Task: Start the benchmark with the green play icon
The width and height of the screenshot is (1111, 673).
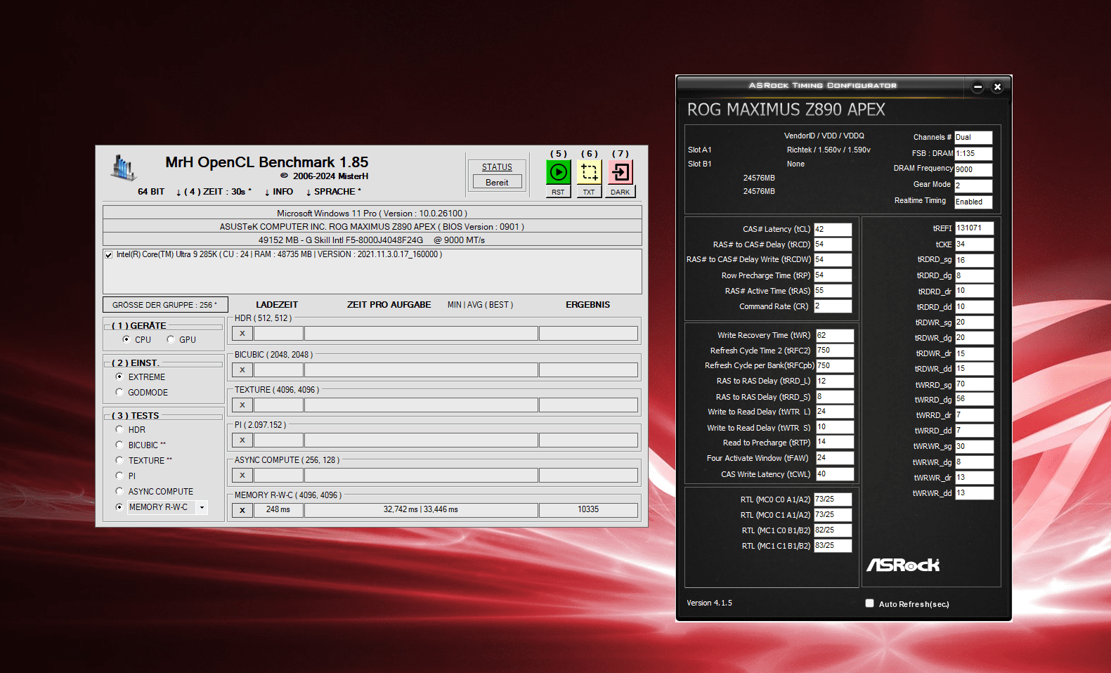Action: [x=559, y=172]
